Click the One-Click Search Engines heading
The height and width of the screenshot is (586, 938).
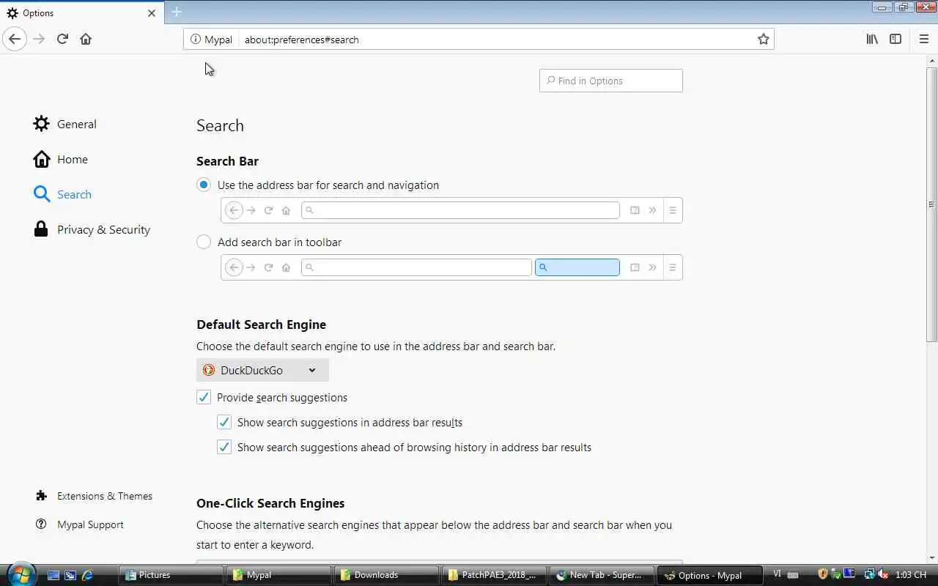pyautogui.click(x=270, y=503)
